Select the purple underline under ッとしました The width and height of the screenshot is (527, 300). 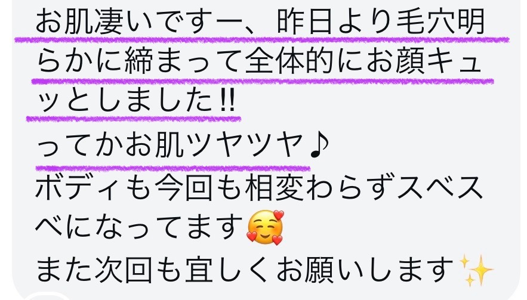click(x=134, y=118)
